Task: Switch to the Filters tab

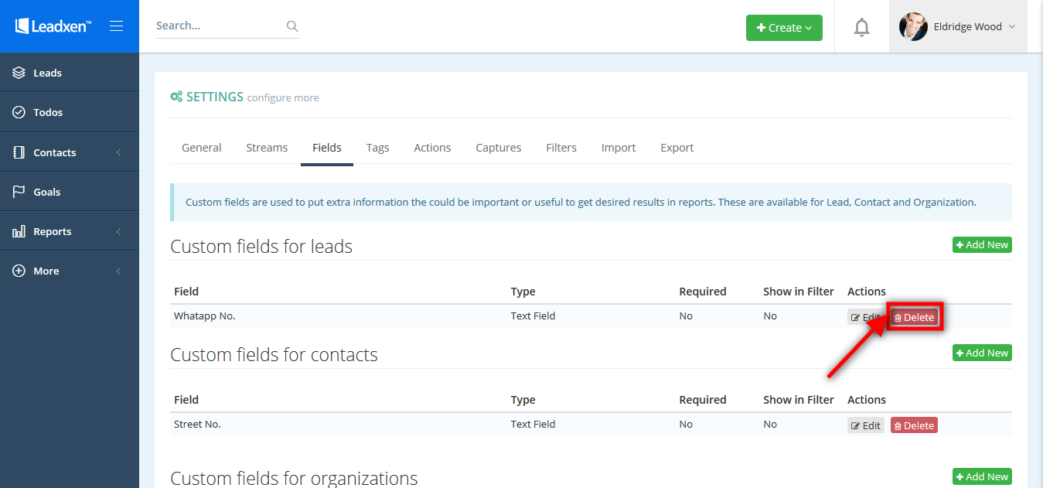Action: click(561, 148)
